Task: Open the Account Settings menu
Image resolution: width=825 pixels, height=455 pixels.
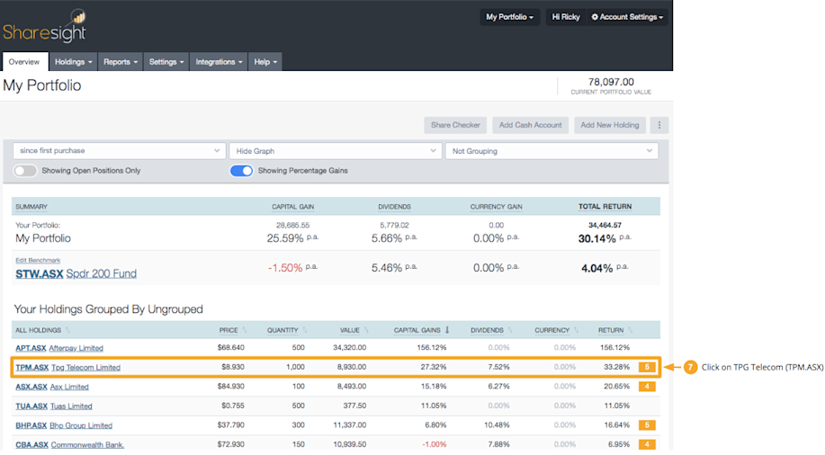Action: 627,17
